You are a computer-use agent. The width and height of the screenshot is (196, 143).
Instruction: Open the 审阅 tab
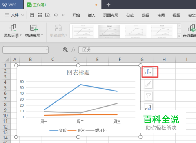[x=161, y=15]
